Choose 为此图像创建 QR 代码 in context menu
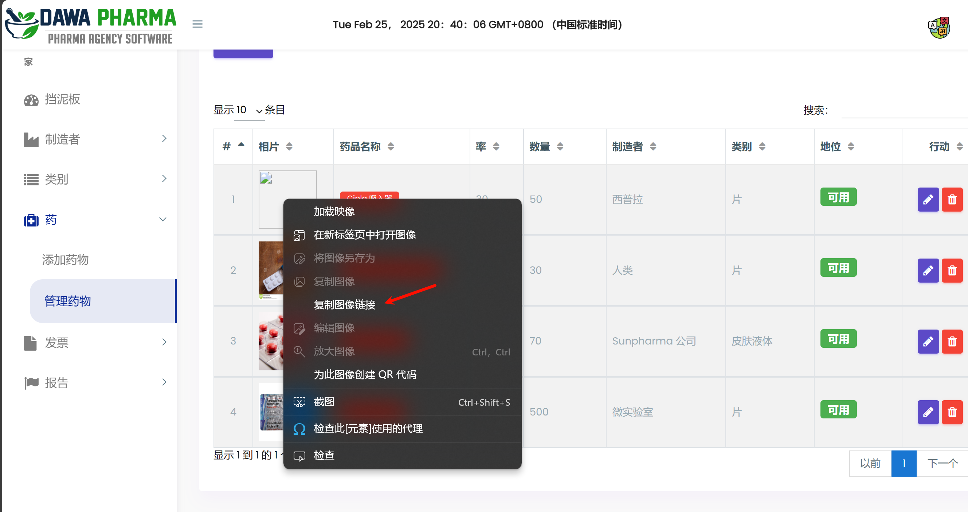968x512 pixels. (402, 374)
